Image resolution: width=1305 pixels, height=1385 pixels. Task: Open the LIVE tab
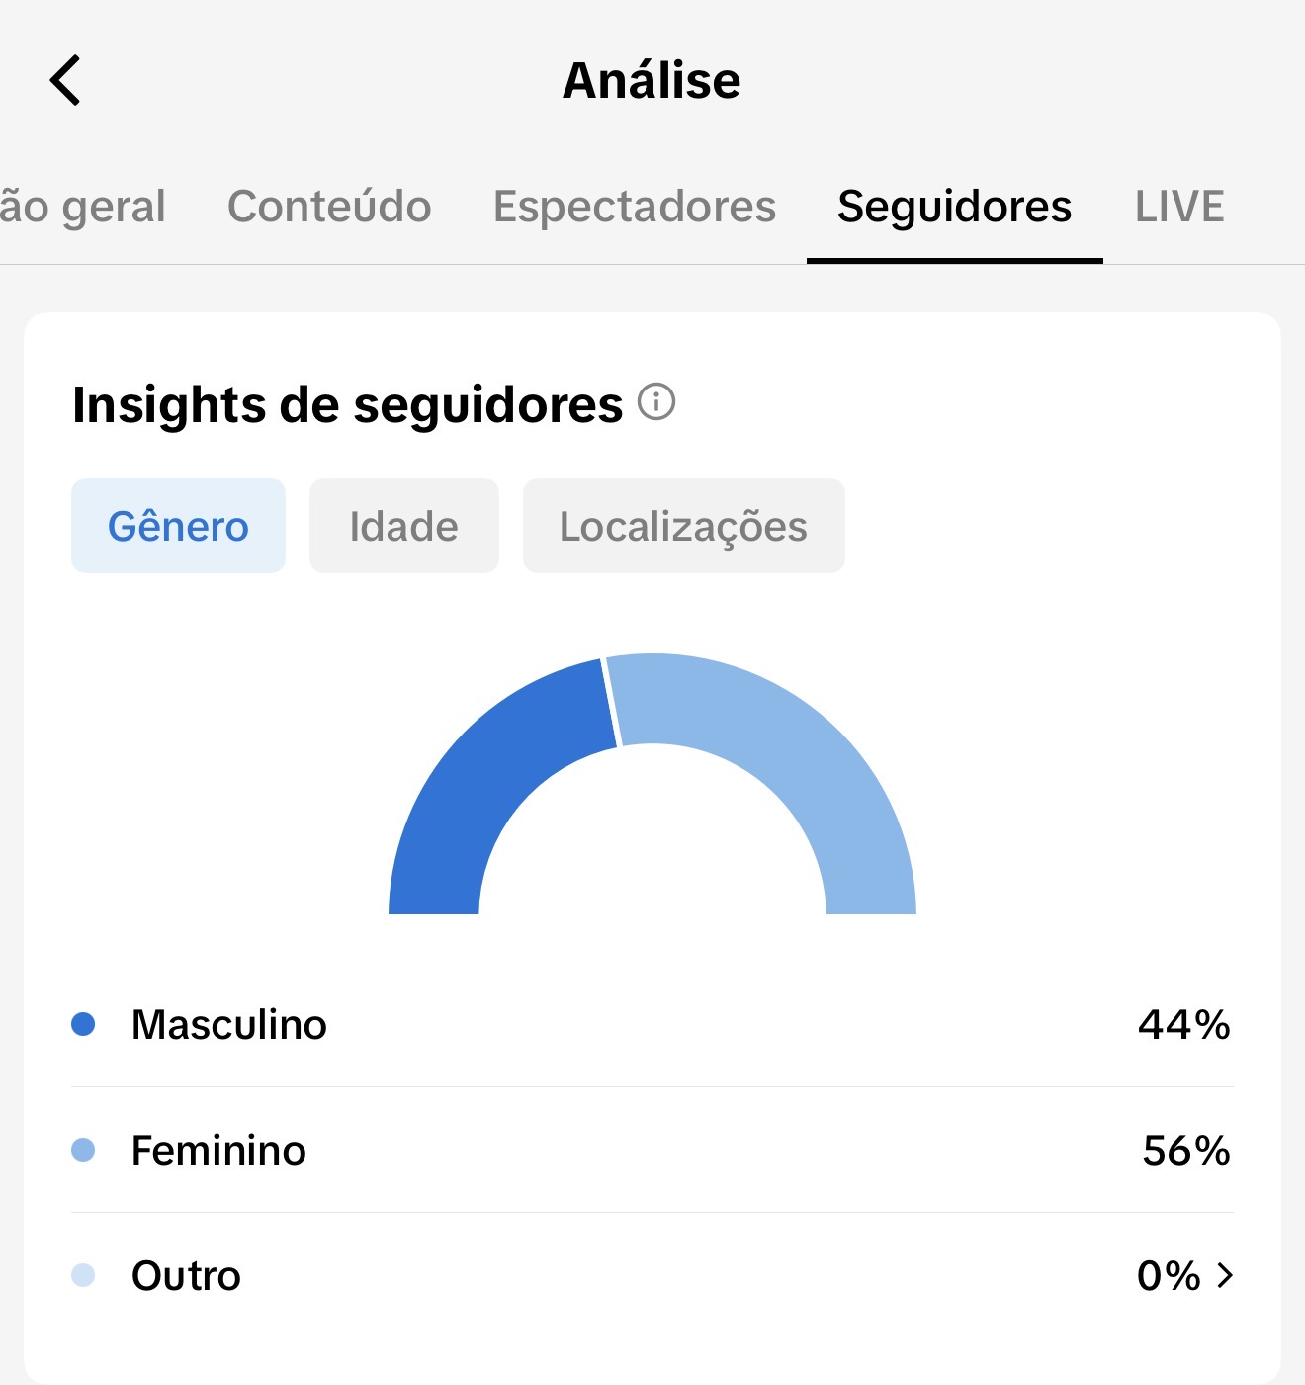click(1179, 207)
